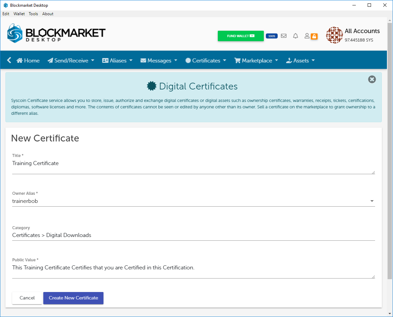Click the Cancel button

27,298
